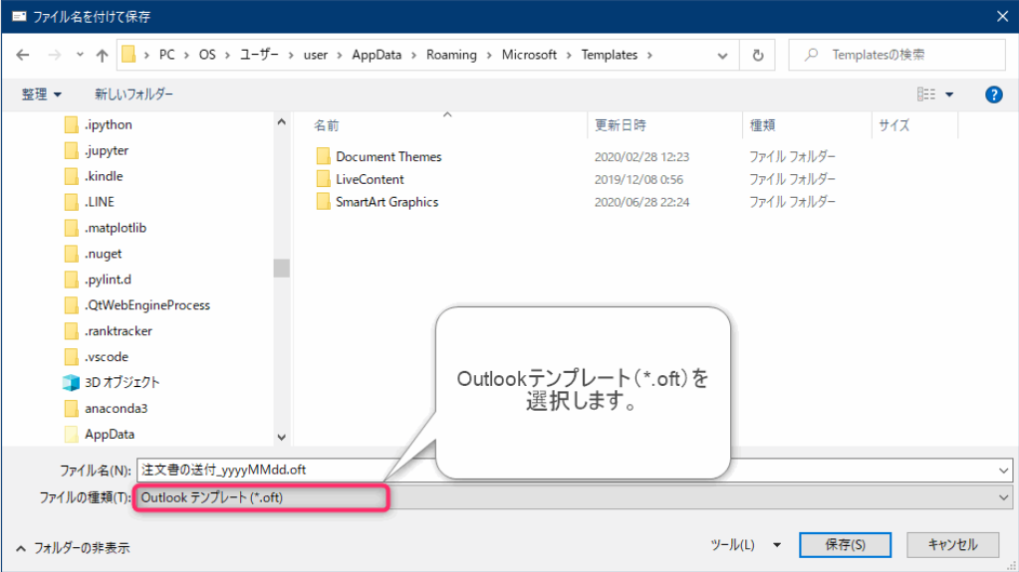
Task: Click the Templatesの検索 search box
Action: [896, 55]
